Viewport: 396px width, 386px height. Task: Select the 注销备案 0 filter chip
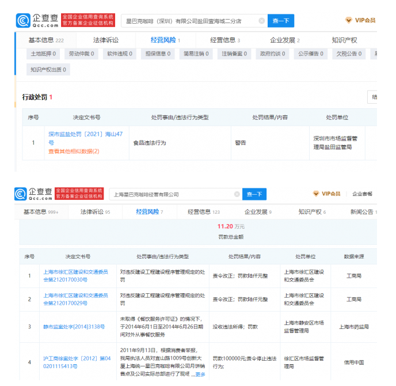tap(234, 54)
